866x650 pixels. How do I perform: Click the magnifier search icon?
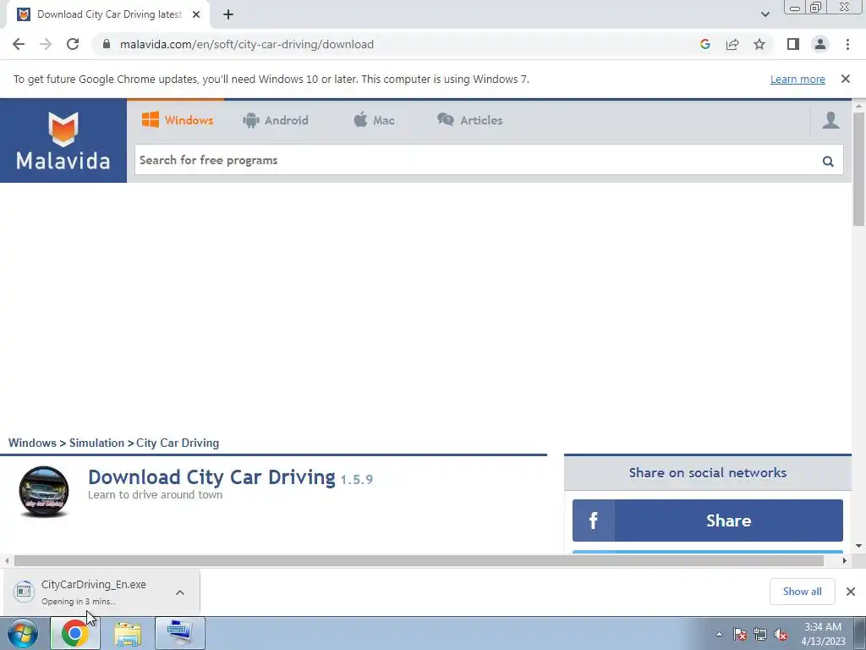pyautogui.click(x=827, y=161)
